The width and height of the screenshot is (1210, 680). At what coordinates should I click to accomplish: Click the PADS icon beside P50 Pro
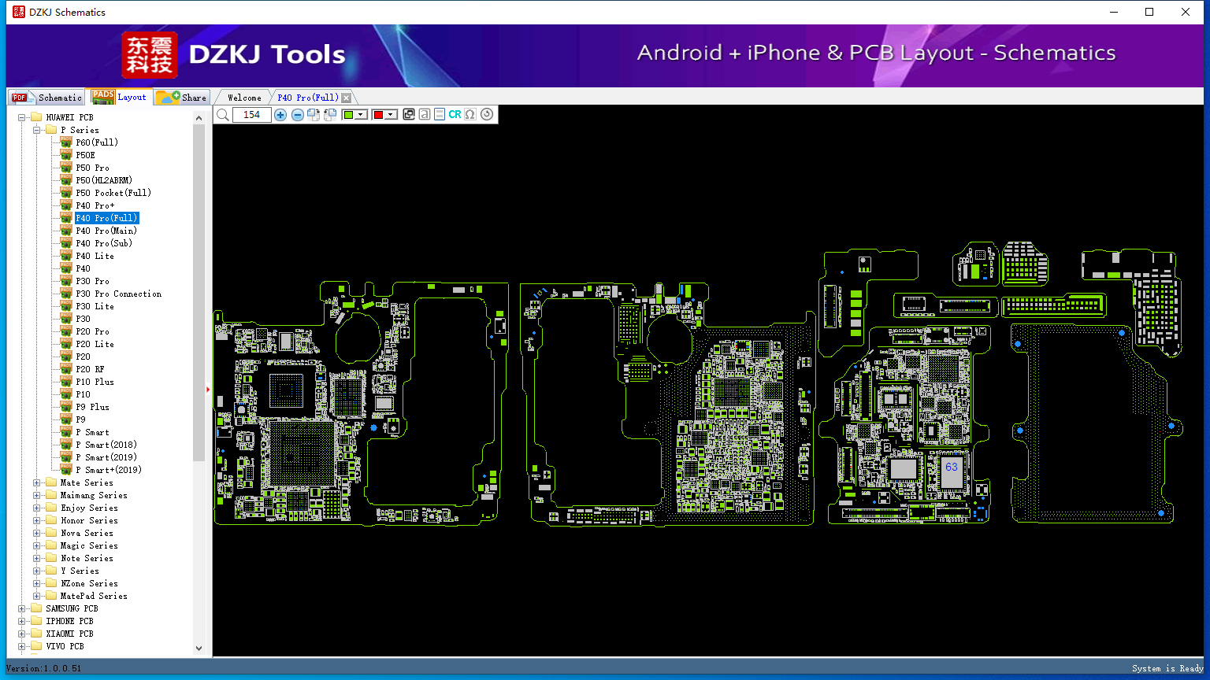tap(66, 168)
